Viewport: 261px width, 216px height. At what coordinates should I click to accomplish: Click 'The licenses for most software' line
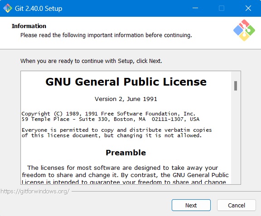point(123,168)
